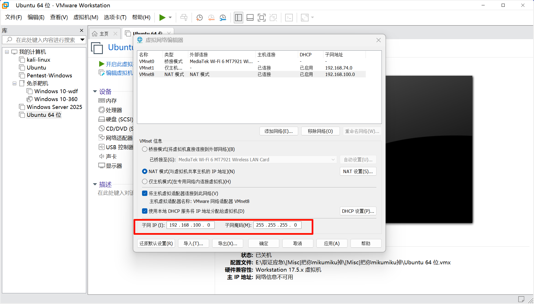This screenshot has width=534, height=304.
Task: Toggle the library sidebar view icon
Action: tap(238, 18)
